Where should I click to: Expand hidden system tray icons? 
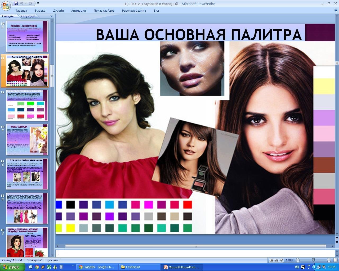pyautogui.click(x=314, y=267)
